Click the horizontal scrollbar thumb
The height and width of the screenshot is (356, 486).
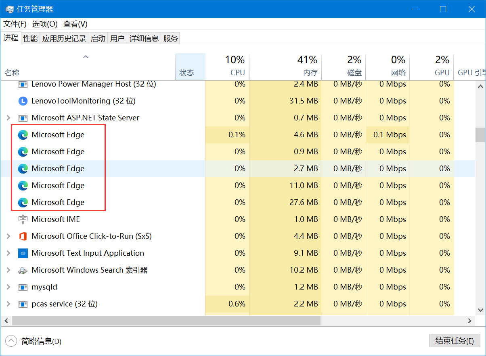click(166, 321)
